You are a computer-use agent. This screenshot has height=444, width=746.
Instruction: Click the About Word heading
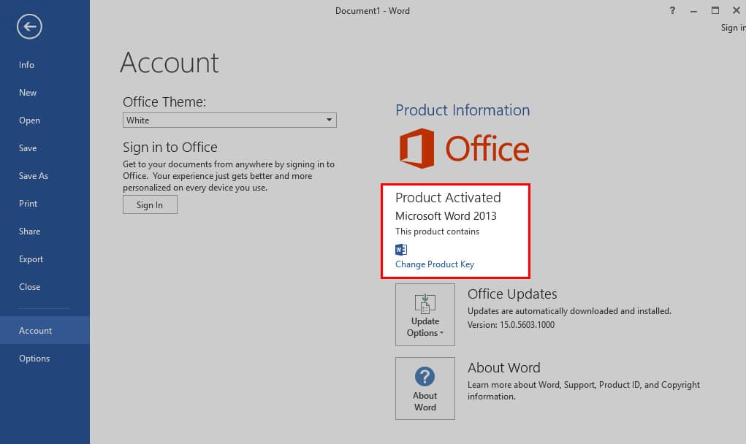click(504, 367)
